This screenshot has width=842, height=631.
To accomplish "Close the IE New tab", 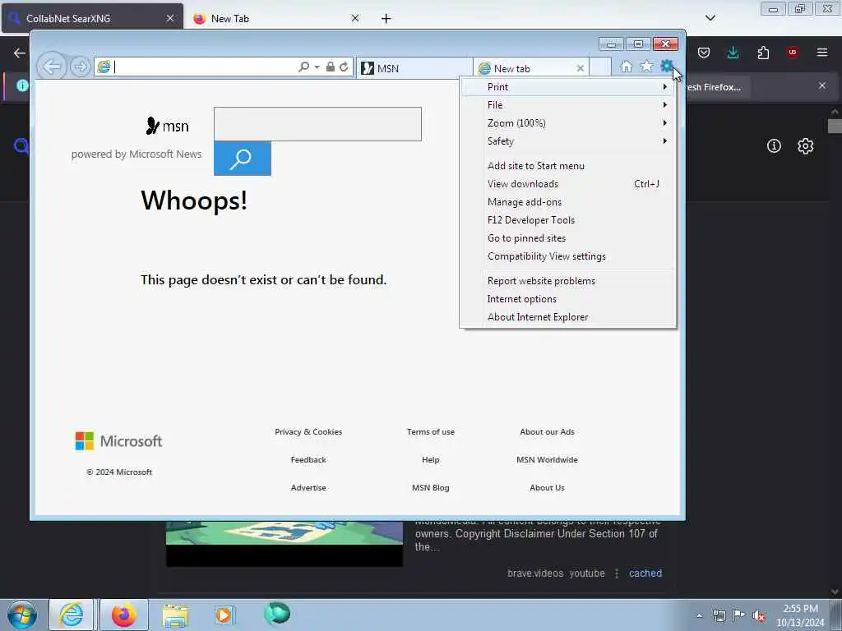I will pyautogui.click(x=580, y=68).
